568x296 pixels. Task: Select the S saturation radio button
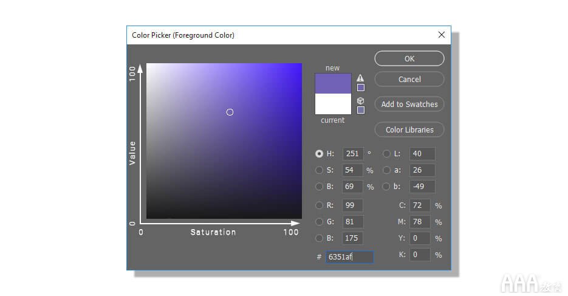319,170
